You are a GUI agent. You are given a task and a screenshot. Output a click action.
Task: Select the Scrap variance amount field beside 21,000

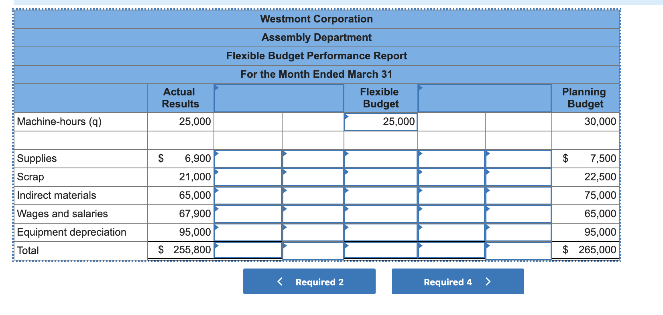[248, 177]
